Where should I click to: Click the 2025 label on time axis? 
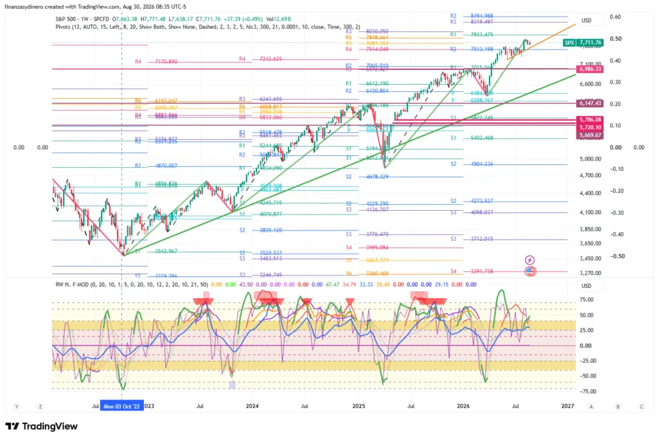pyautogui.click(x=359, y=406)
